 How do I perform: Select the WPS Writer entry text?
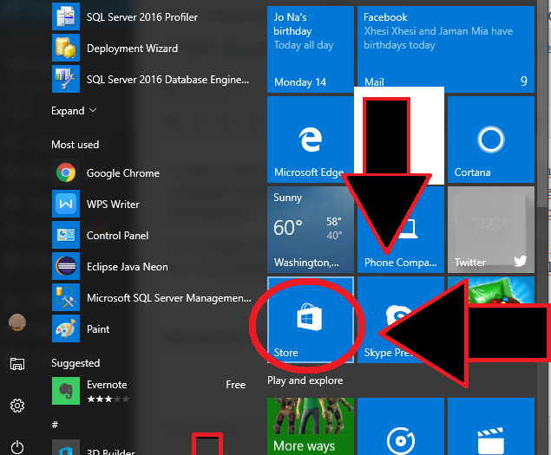click(113, 205)
